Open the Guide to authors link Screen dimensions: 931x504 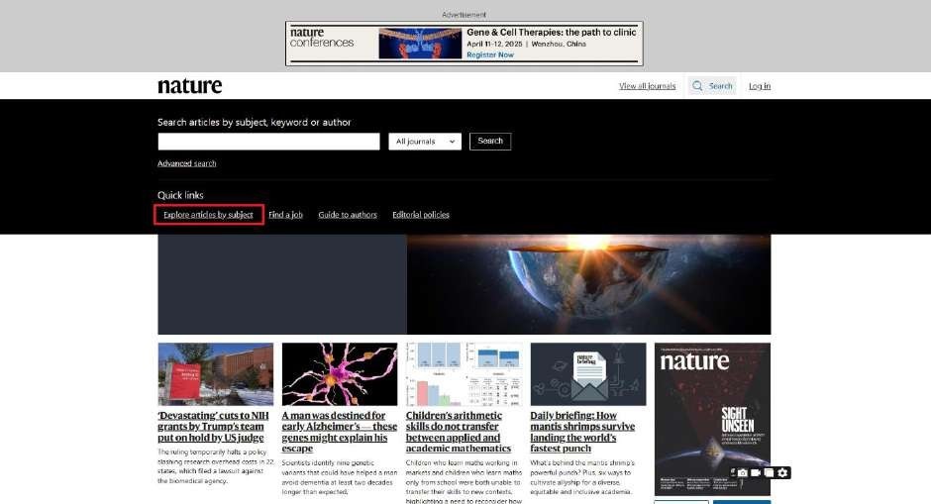click(x=348, y=215)
